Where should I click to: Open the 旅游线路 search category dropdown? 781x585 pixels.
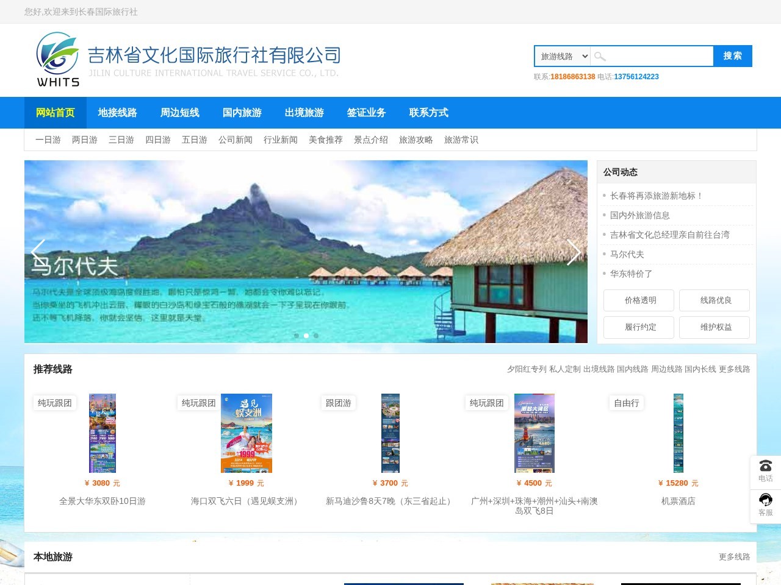point(561,56)
